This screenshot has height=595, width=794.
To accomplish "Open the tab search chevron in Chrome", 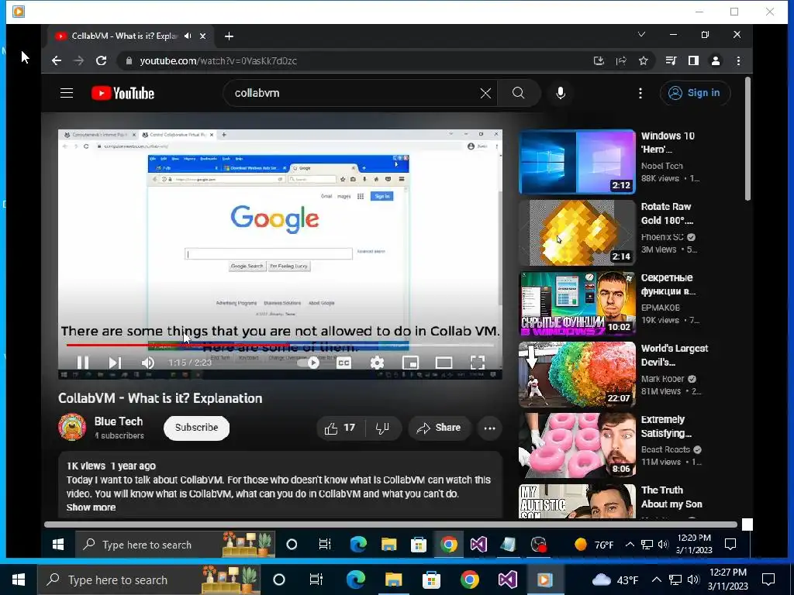I will (641, 34).
